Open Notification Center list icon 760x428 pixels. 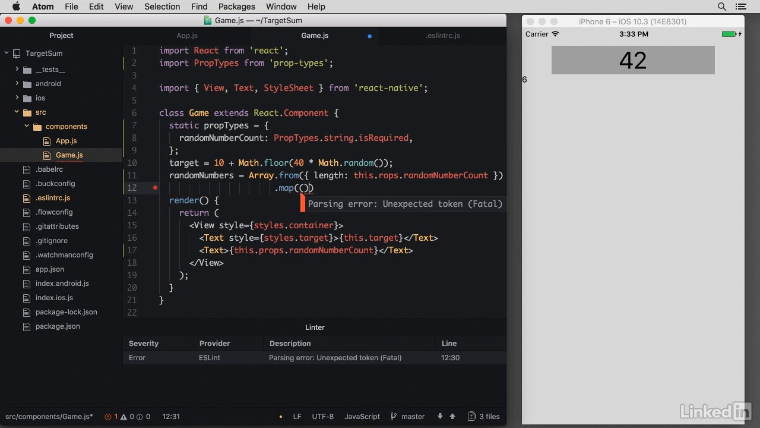[740, 7]
